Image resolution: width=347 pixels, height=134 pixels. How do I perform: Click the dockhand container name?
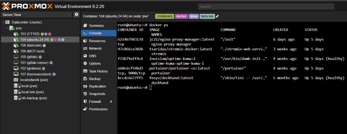click(x=160, y=83)
